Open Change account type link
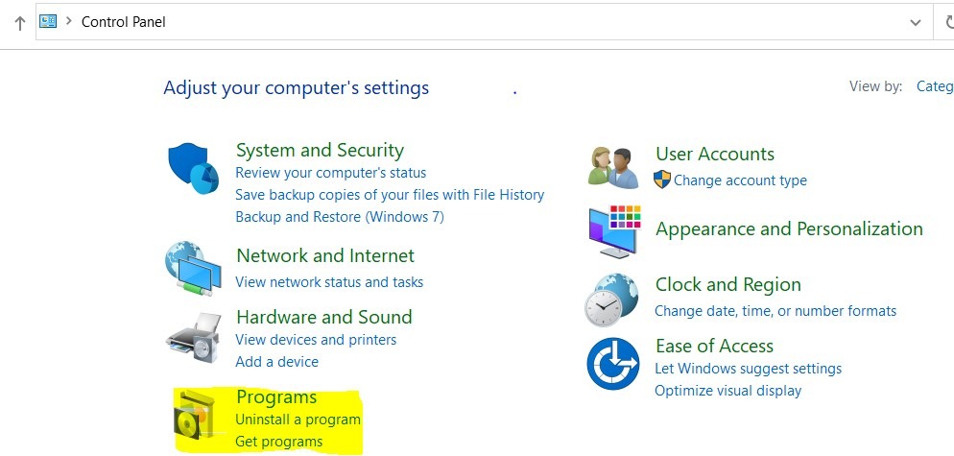954x456 pixels. tap(740, 180)
